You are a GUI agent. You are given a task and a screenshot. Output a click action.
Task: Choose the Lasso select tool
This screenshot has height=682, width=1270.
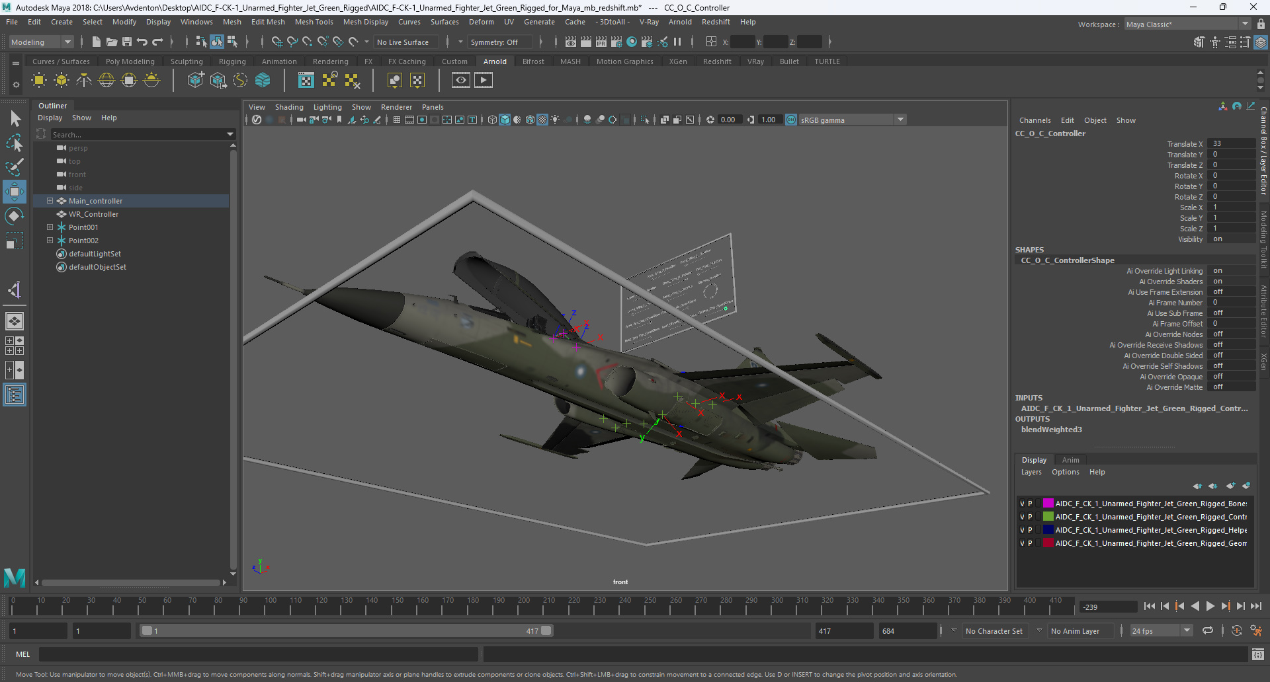(15, 143)
